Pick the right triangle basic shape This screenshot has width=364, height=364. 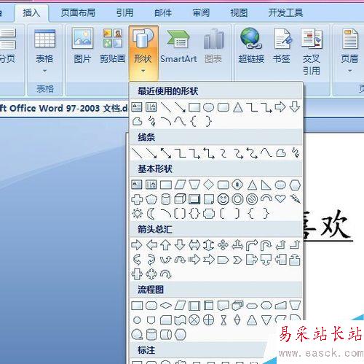pyautogui.click(x=266, y=185)
